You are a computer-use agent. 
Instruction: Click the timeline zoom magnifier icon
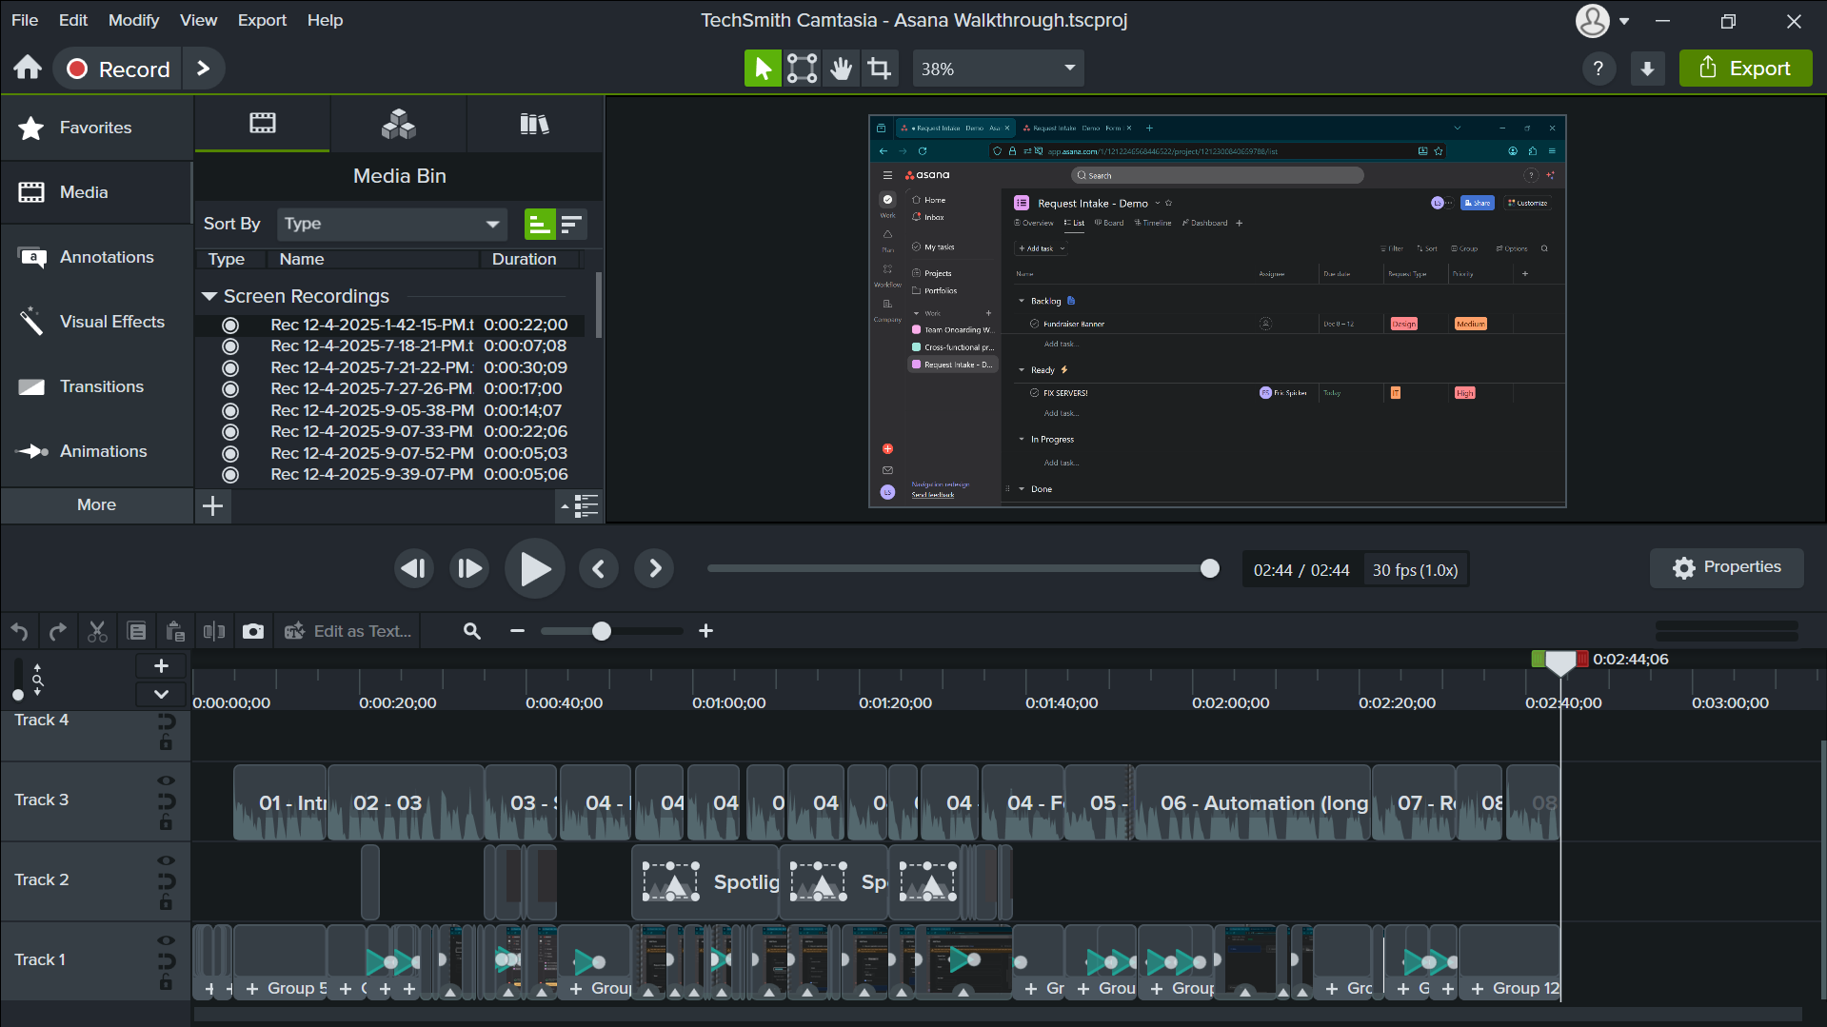click(x=472, y=631)
